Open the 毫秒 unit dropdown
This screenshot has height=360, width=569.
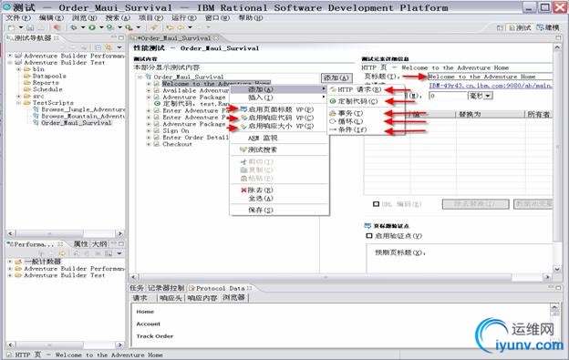(489, 96)
